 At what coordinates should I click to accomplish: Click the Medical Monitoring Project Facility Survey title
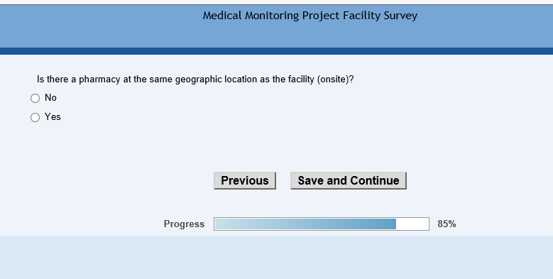(x=310, y=16)
